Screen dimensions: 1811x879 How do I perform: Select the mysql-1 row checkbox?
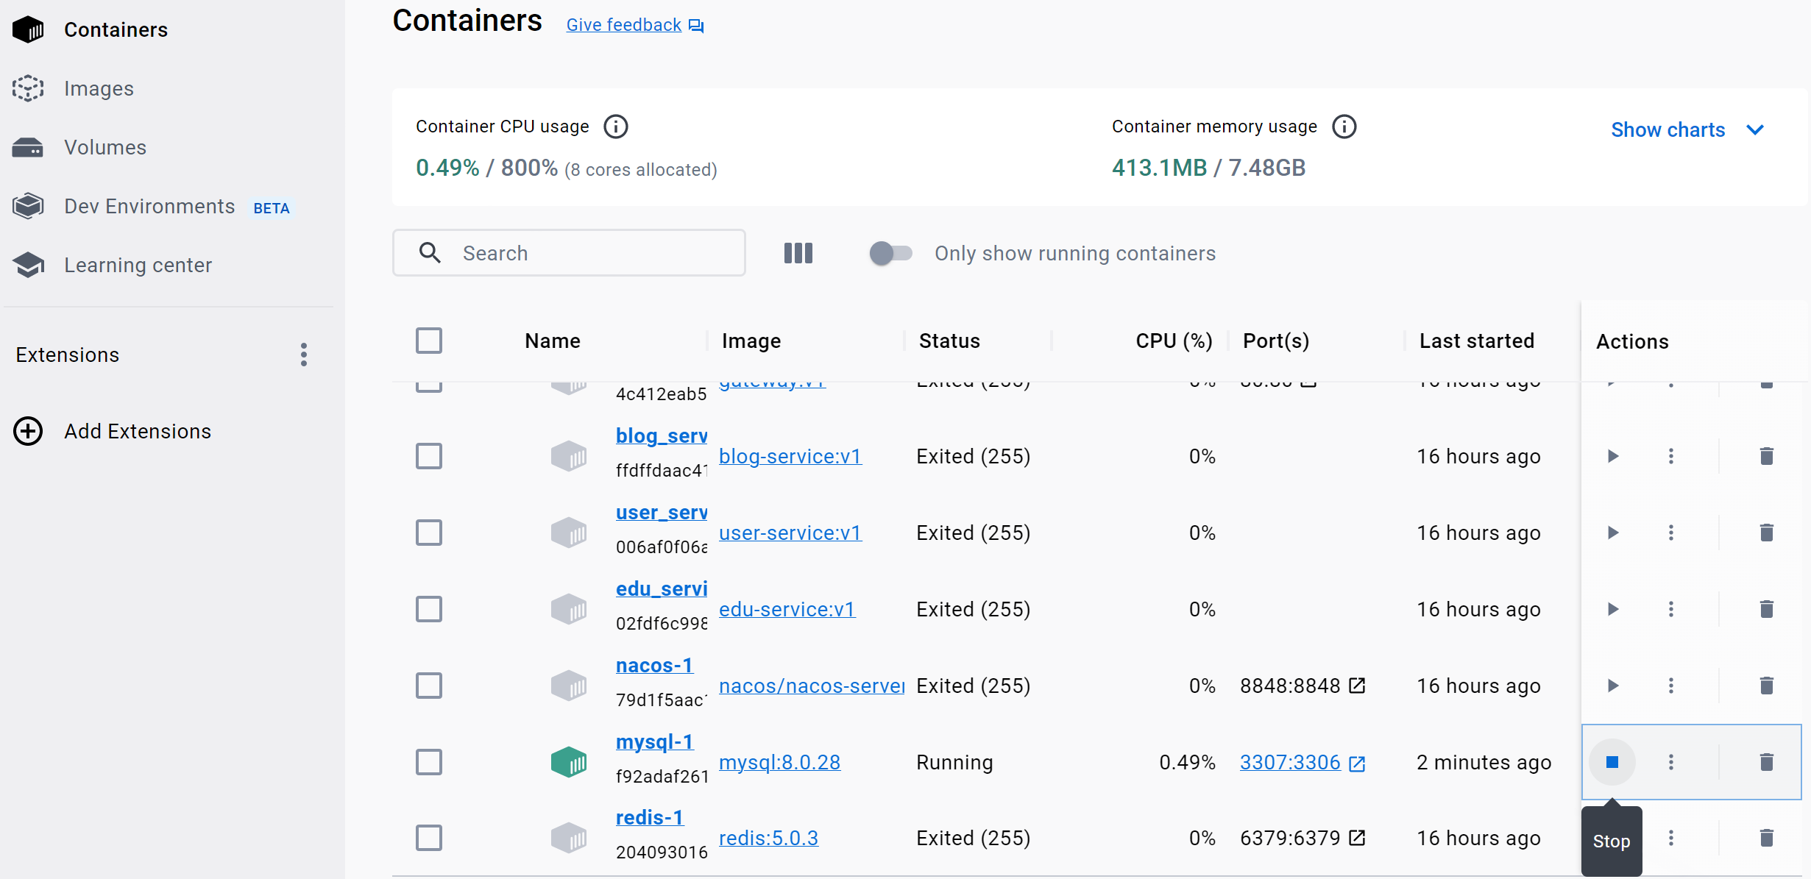click(x=429, y=762)
